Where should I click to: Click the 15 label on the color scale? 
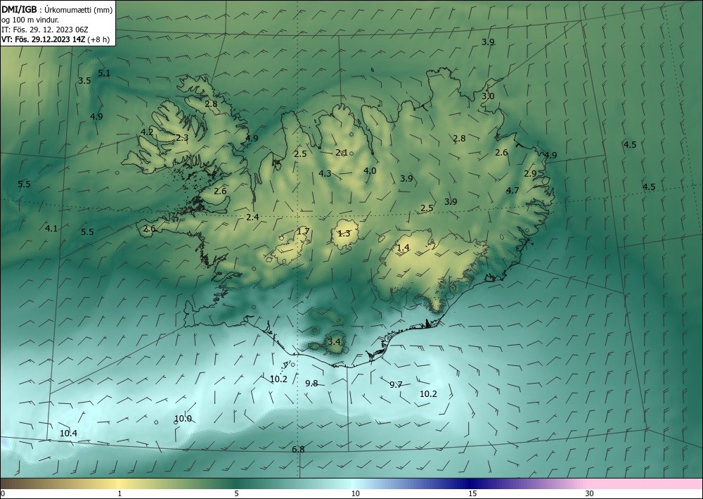tap(472, 493)
